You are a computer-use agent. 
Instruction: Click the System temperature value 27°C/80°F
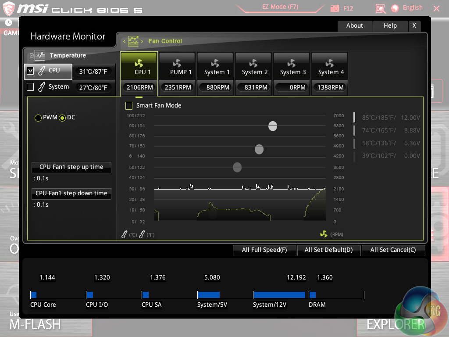[x=93, y=88]
